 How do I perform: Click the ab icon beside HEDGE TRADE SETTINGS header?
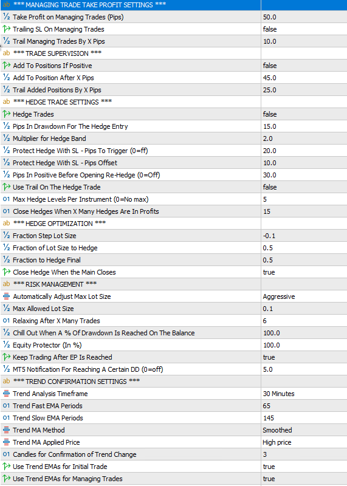6,102
